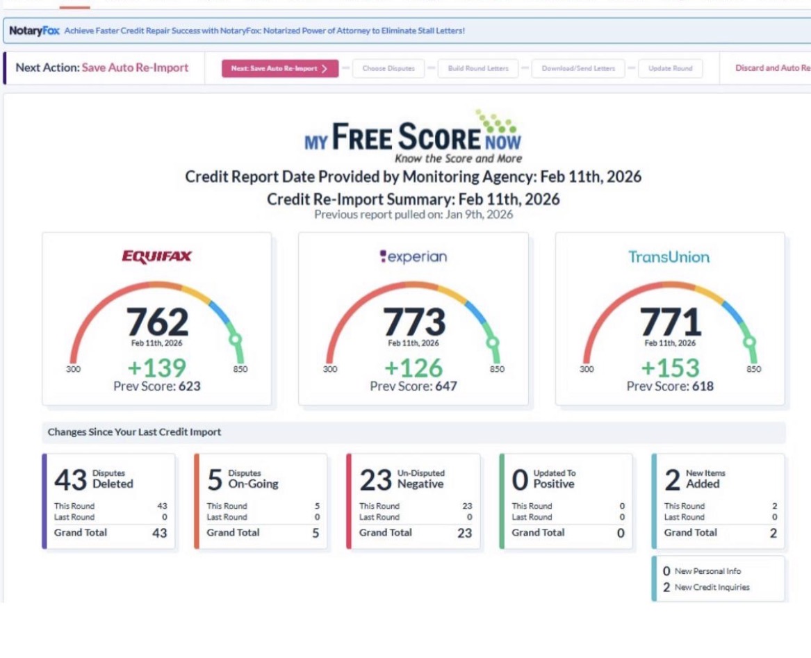Click Grand Total row in Un-Disputed Negative card
Image resolution: width=811 pixels, height=658 pixels.
(x=416, y=533)
